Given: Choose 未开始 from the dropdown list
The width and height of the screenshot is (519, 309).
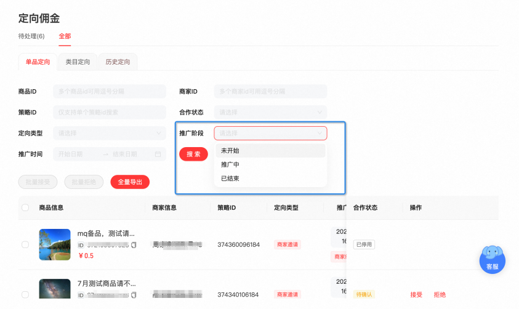Looking at the screenshot, I should pos(270,151).
